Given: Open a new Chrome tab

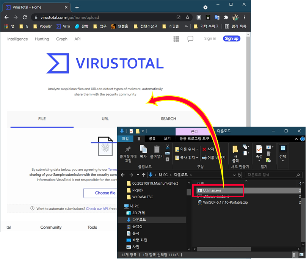Looking at the screenshot, I should 77,8.
